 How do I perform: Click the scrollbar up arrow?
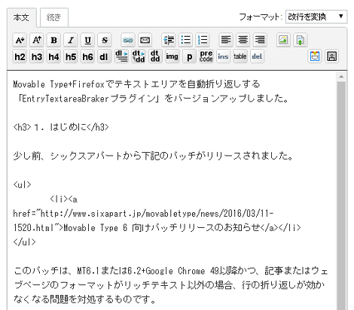[341, 77]
